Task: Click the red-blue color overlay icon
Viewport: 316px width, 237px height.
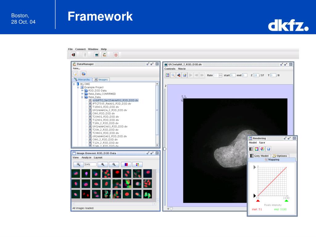Action: [x=126, y=164]
